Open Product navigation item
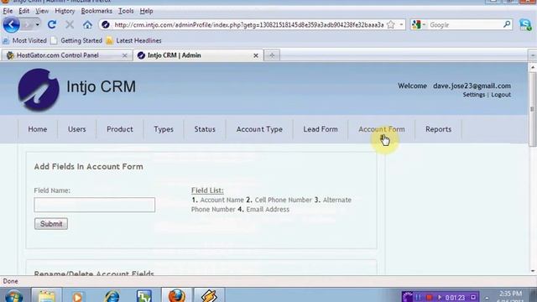The height and width of the screenshot is (302, 537). tap(119, 129)
